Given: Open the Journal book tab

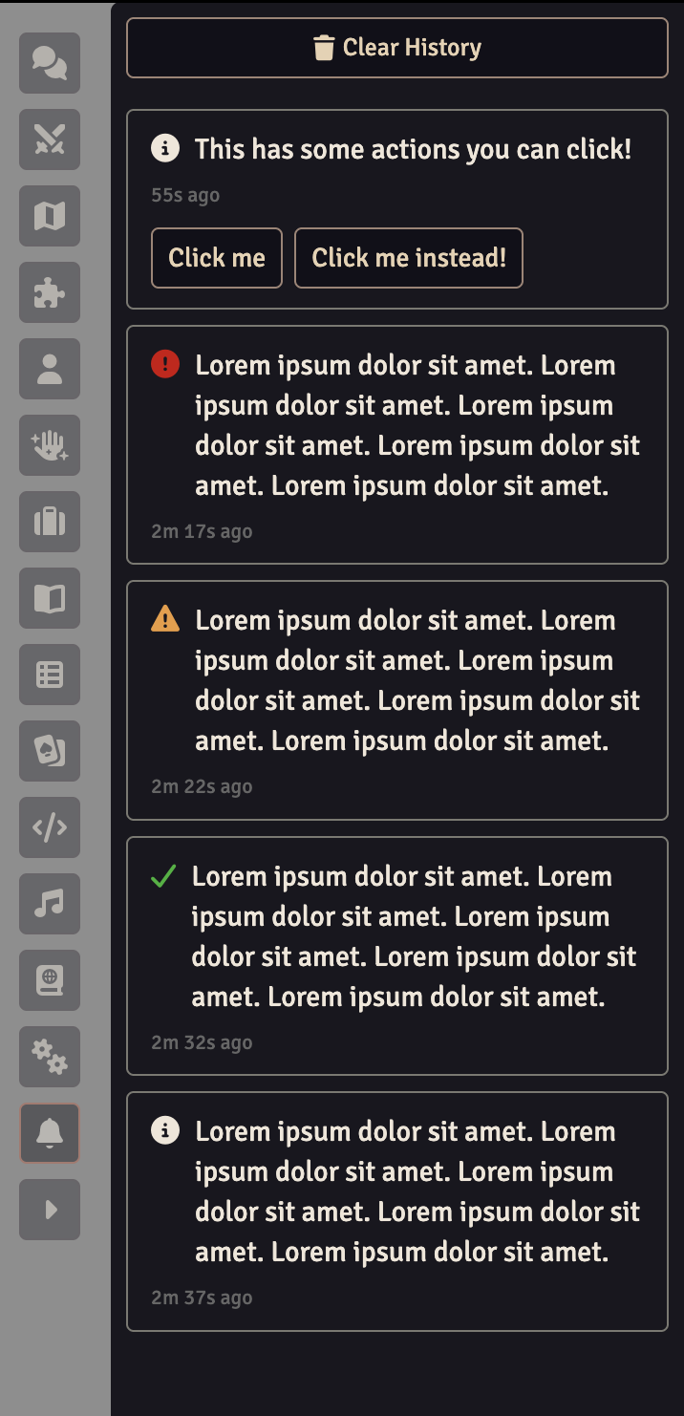Looking at the screenshot, I should [x=50, y=598].
